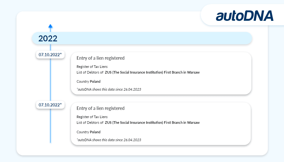
Task: Click the vertical timeline line between date markers
Action: click(x=50, y=80)
